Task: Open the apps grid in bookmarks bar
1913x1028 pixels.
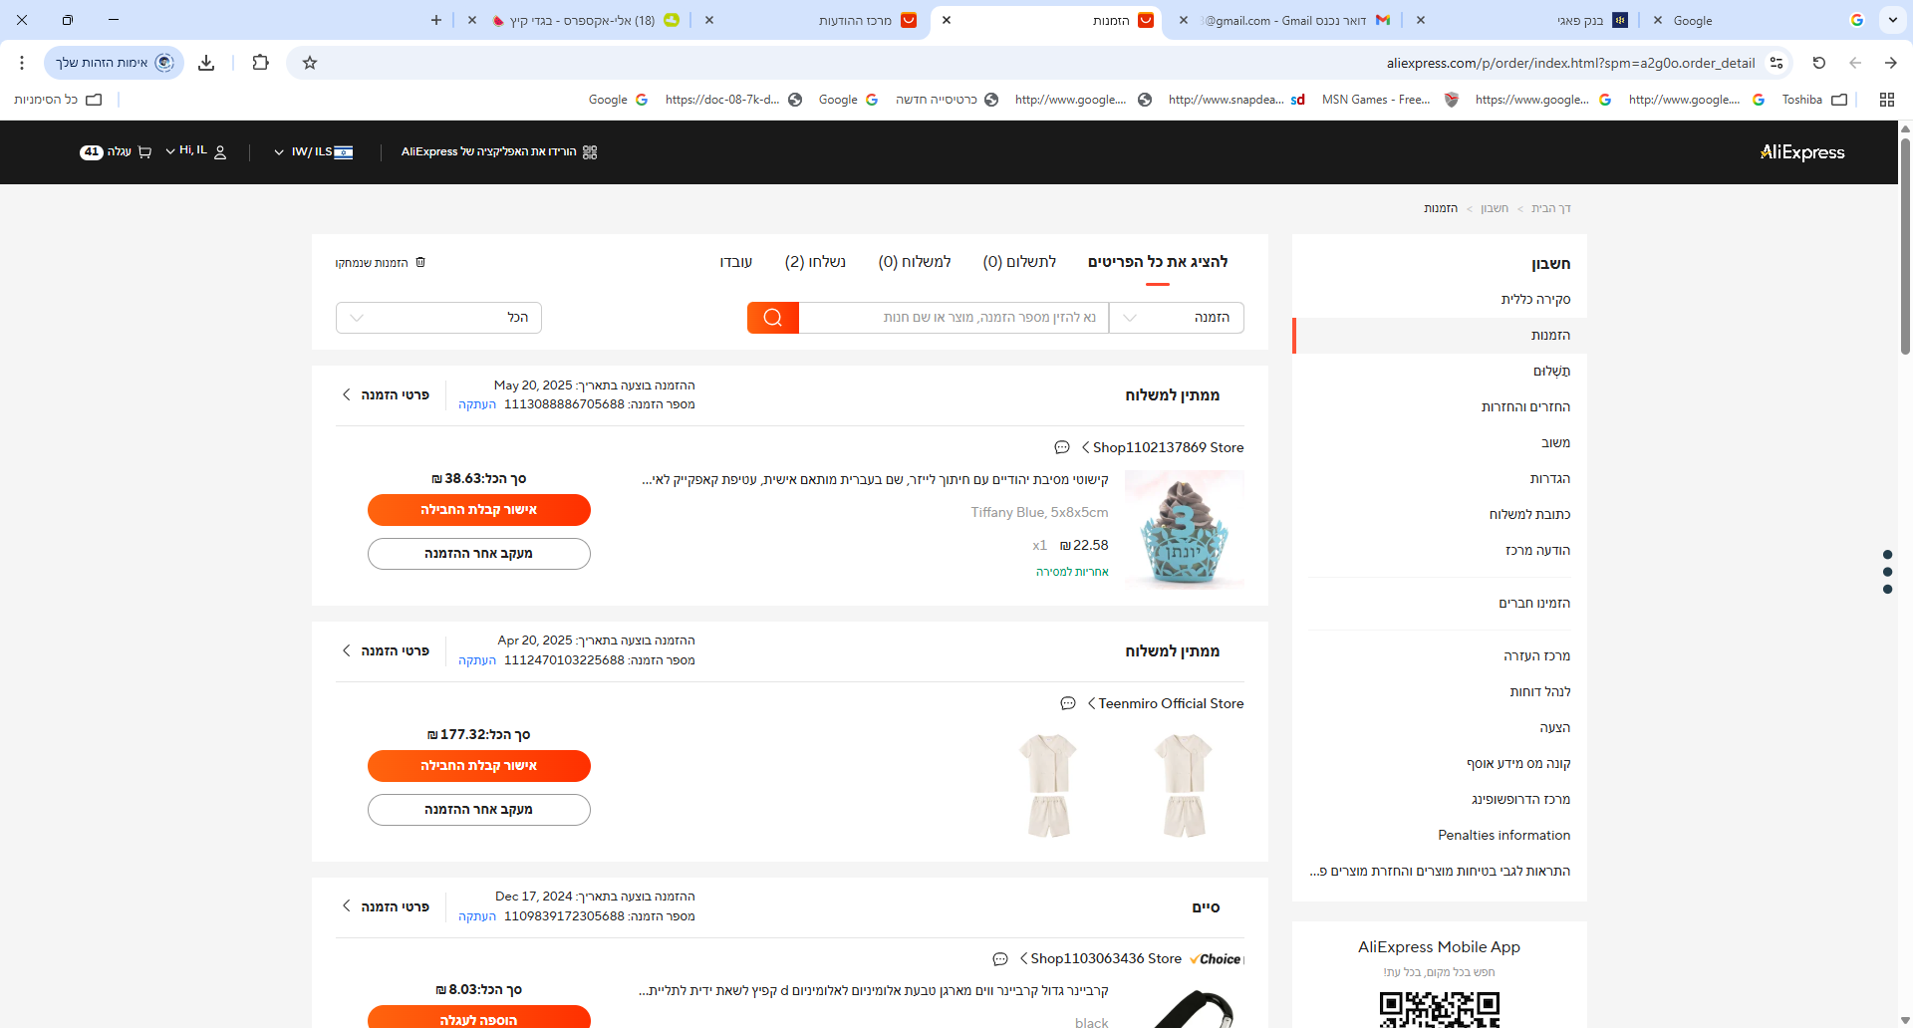Action: pos(1886,100)
